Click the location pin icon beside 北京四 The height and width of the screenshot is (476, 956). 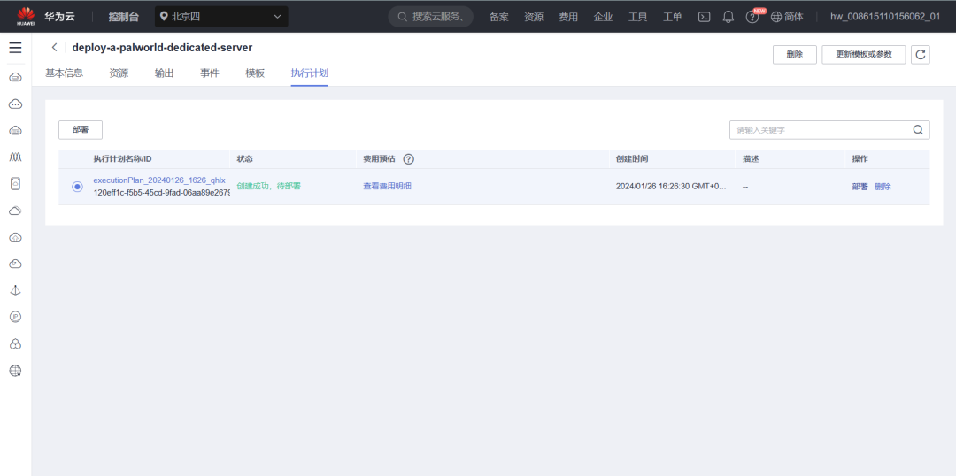pos(164,17)
